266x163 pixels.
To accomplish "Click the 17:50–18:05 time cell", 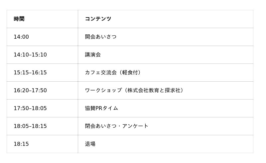I will (x=42, y=108).
